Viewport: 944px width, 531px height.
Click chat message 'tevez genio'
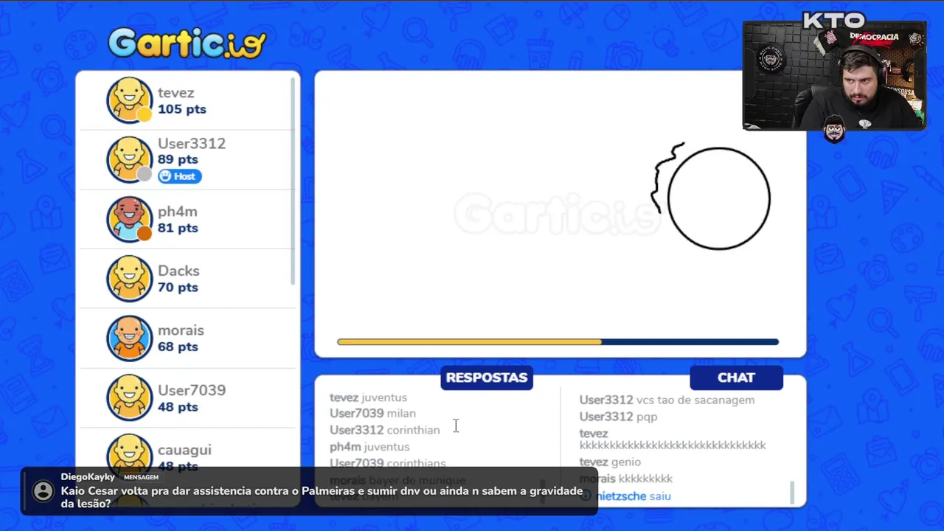pos(610,462)
